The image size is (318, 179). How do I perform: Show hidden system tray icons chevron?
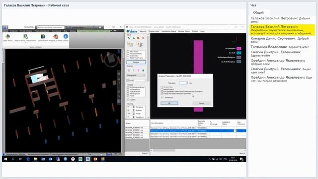[x=210, y=159]
